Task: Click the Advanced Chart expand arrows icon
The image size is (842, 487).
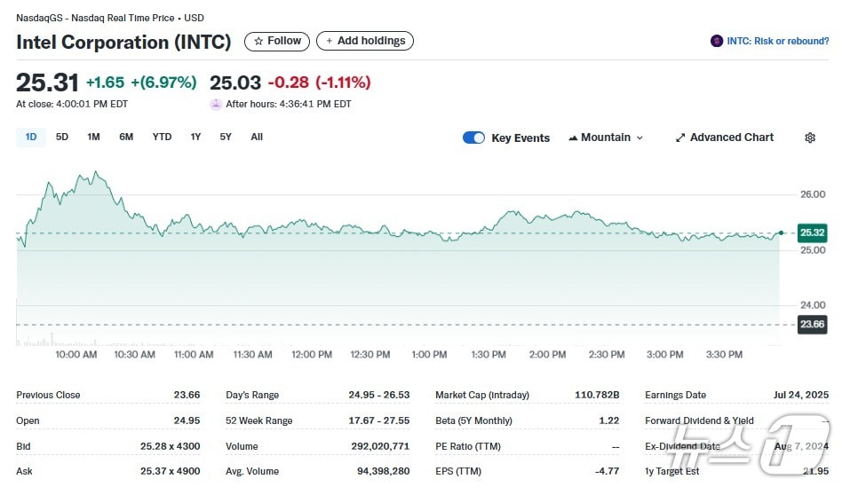Action: tap(680, 137)
